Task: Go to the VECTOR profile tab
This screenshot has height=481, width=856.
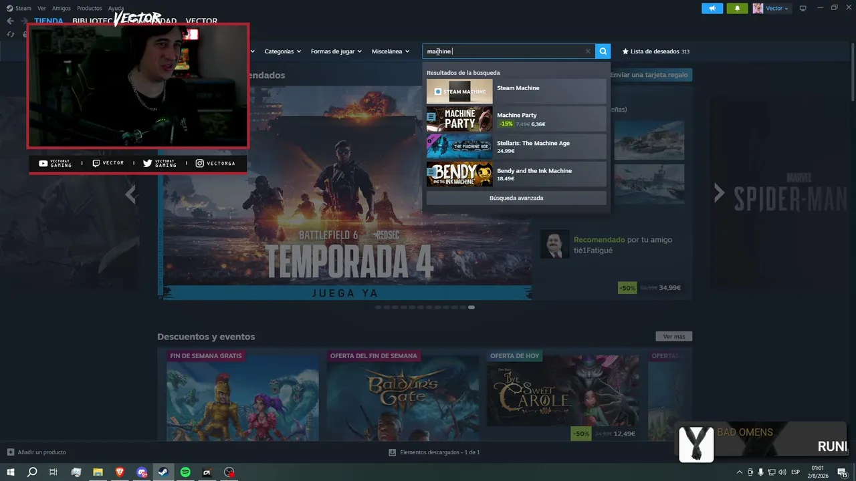Action: pyautogui.click(x=201, y=21)
